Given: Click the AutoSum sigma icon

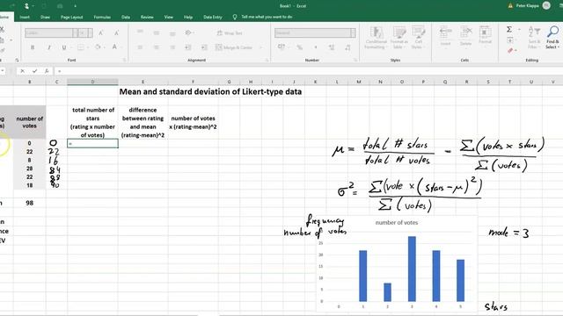Looking at the screenshot, I should pyautogui.click(x=509, y=29).
